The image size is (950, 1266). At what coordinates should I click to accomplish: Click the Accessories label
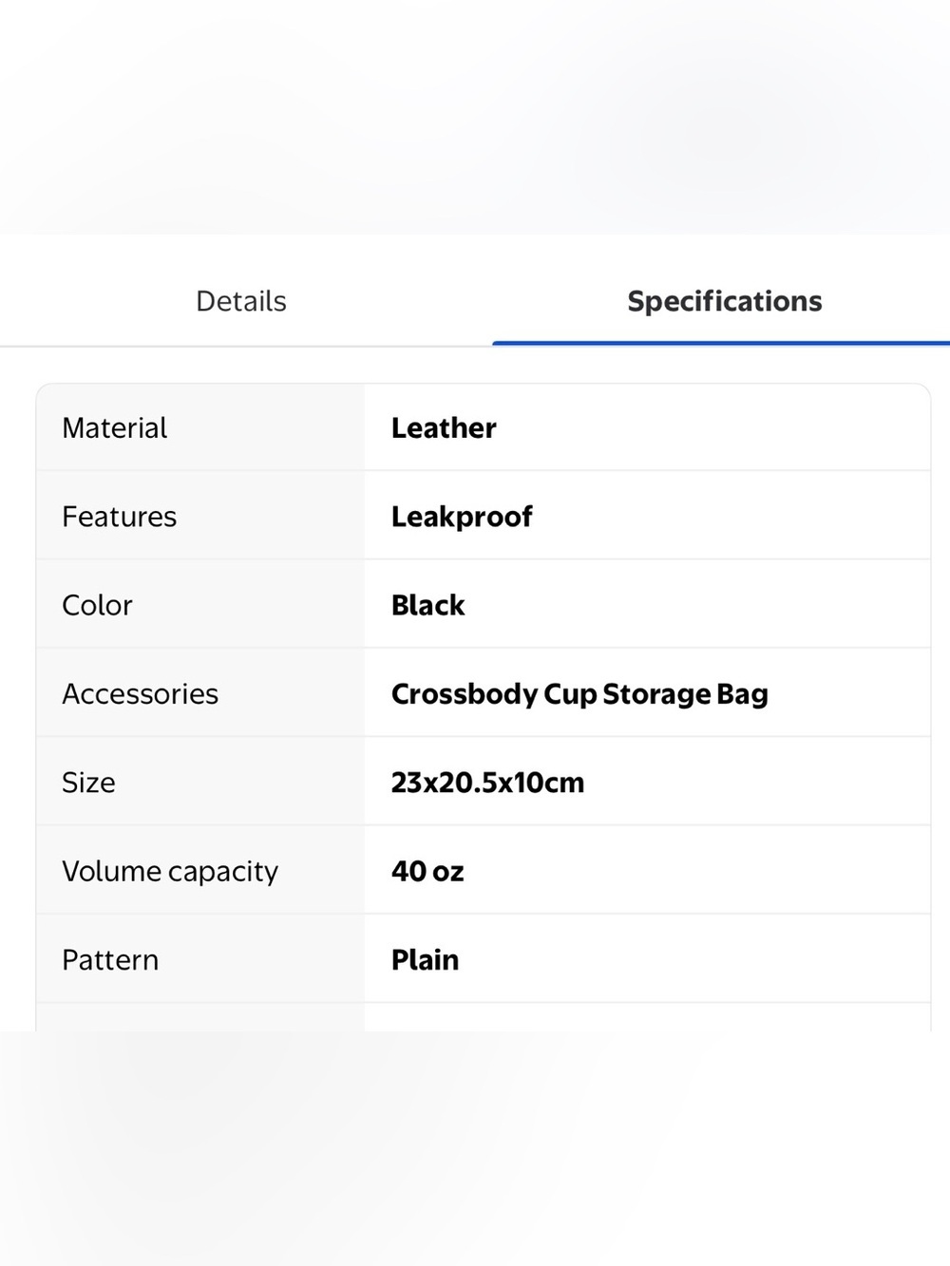tap(141, 693)
